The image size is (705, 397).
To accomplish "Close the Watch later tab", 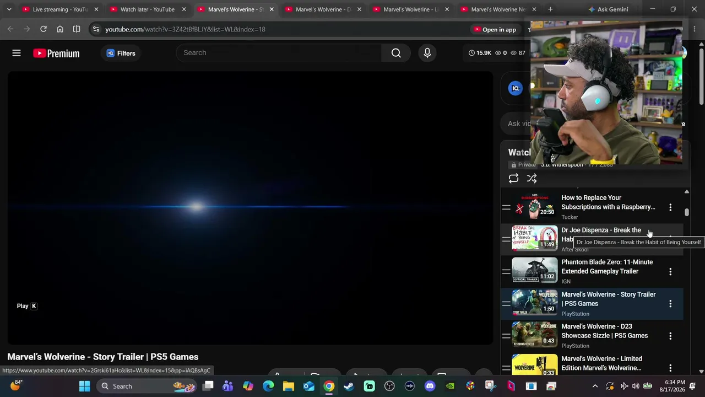I will (184, 9).
